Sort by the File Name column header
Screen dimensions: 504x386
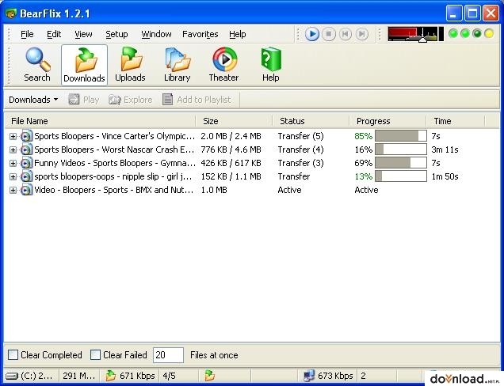click(x=100, y=121)
